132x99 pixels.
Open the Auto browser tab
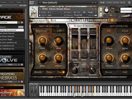tap(25, 2)
